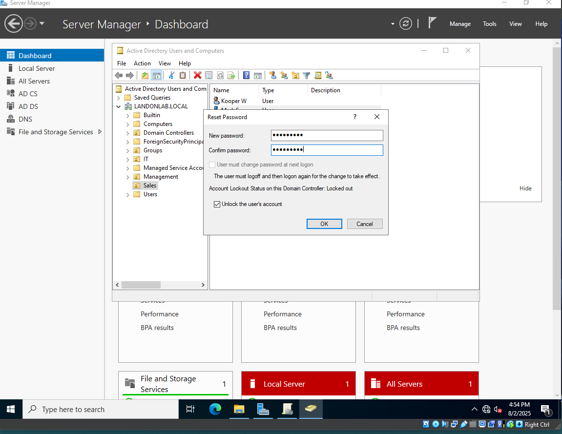Select the Sales OU in tree
This screenshot has height=434, width=562.
click(149, 186)
